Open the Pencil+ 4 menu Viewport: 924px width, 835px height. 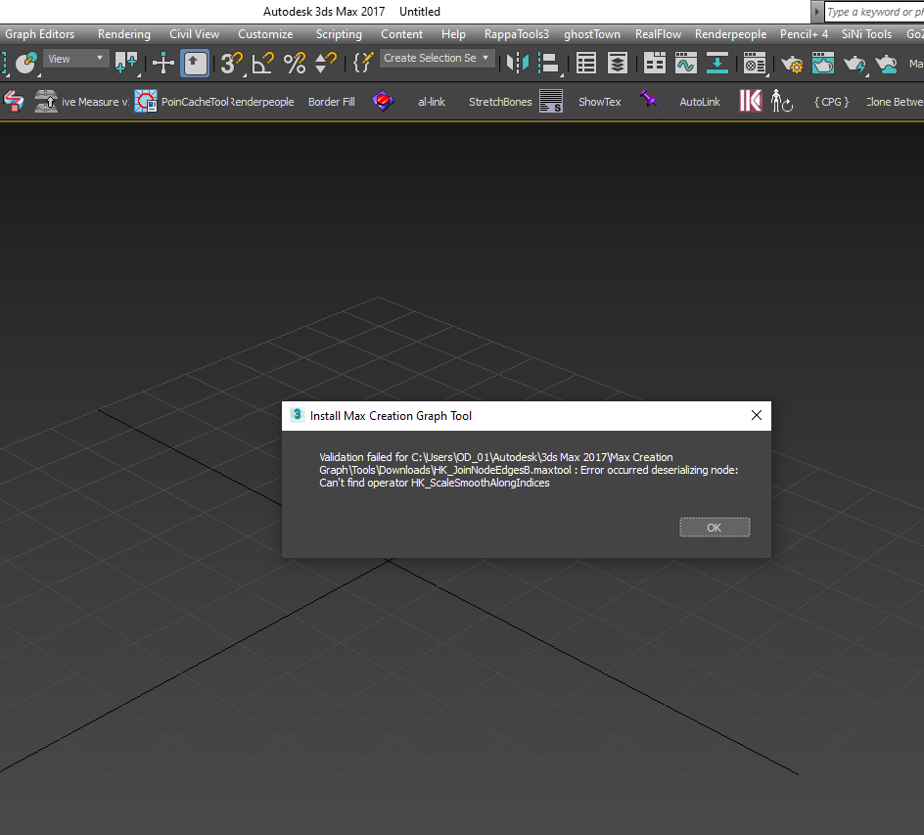804,34
